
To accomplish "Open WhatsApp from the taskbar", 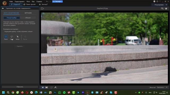I will [x=59, y=92].
